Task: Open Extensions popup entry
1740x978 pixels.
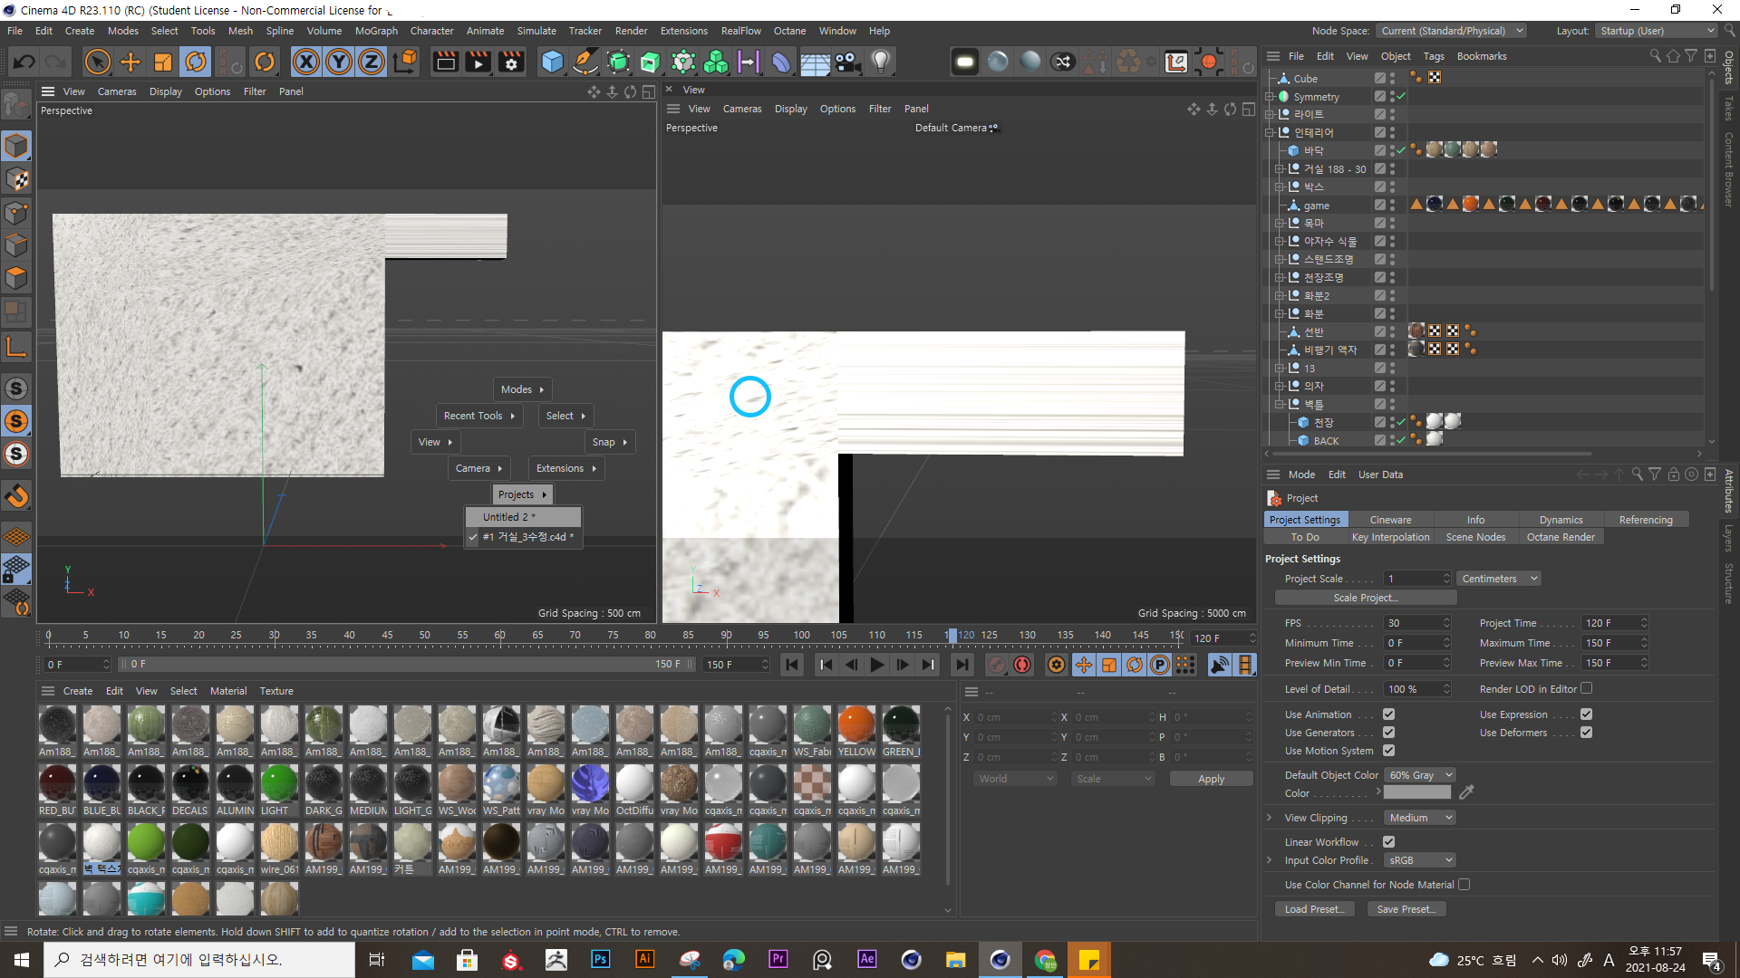Action: click(565, 468)
